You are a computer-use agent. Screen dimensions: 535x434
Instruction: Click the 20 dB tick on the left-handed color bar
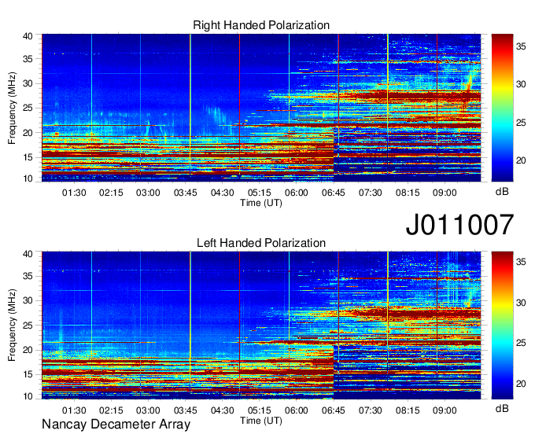point(521,384)
